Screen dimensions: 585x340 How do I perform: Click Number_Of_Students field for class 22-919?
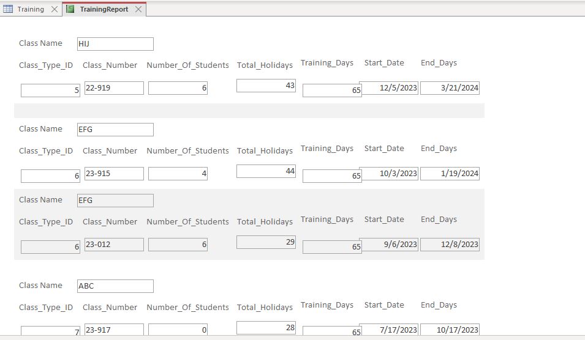[x=178, y=88]
